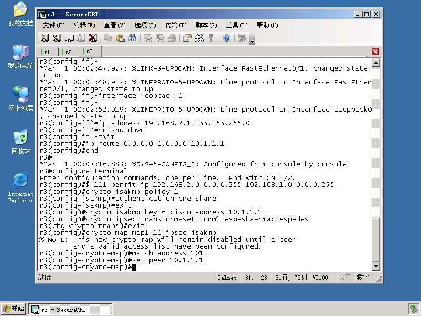Open the 工具(L) menu
This screenshot has width=421, height=316.
coord(237,25)
